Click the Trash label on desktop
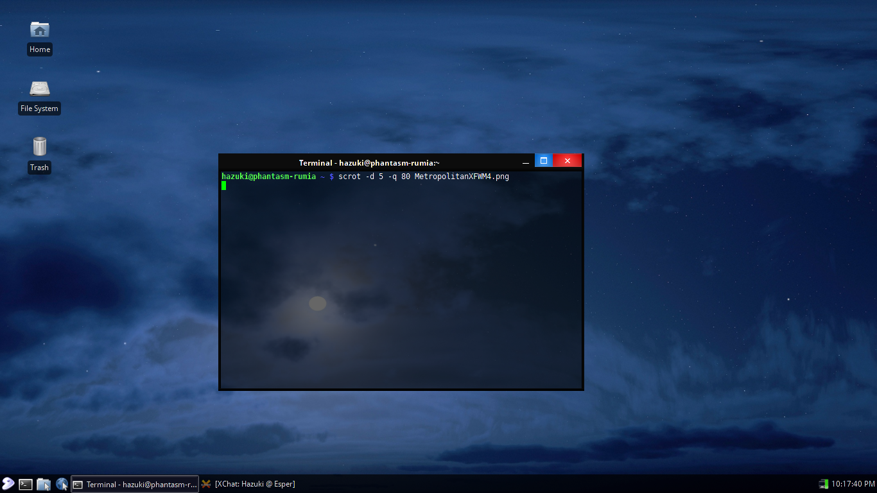The image size is (877, 493). point(40,168)
